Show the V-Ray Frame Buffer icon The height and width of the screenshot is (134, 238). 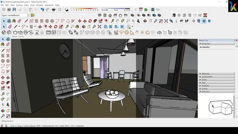click(48, 32)
